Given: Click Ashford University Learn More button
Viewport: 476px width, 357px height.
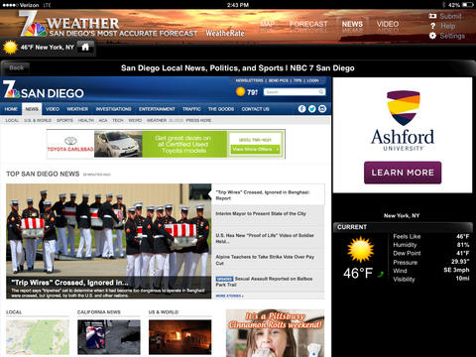Looking at the screenshot, I should 403,173.
